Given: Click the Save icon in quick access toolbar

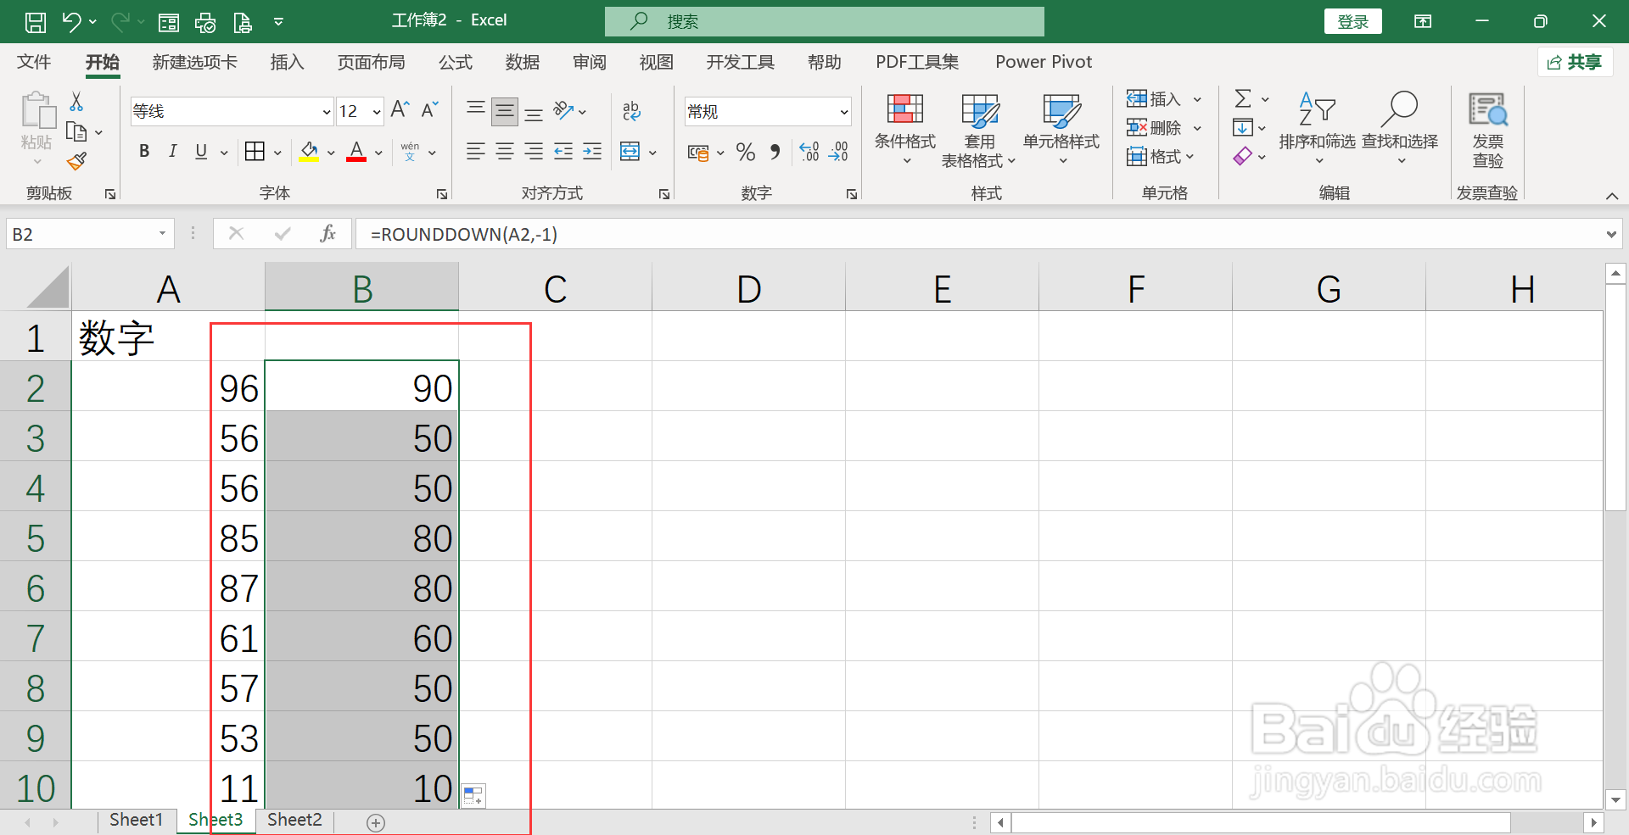Looking at the screenshot, I should click(x=36, y=21).
